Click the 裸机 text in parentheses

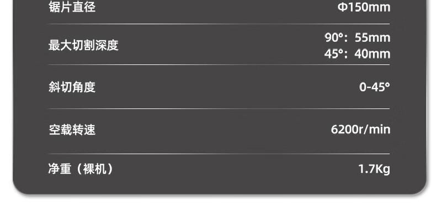point(94,168)
